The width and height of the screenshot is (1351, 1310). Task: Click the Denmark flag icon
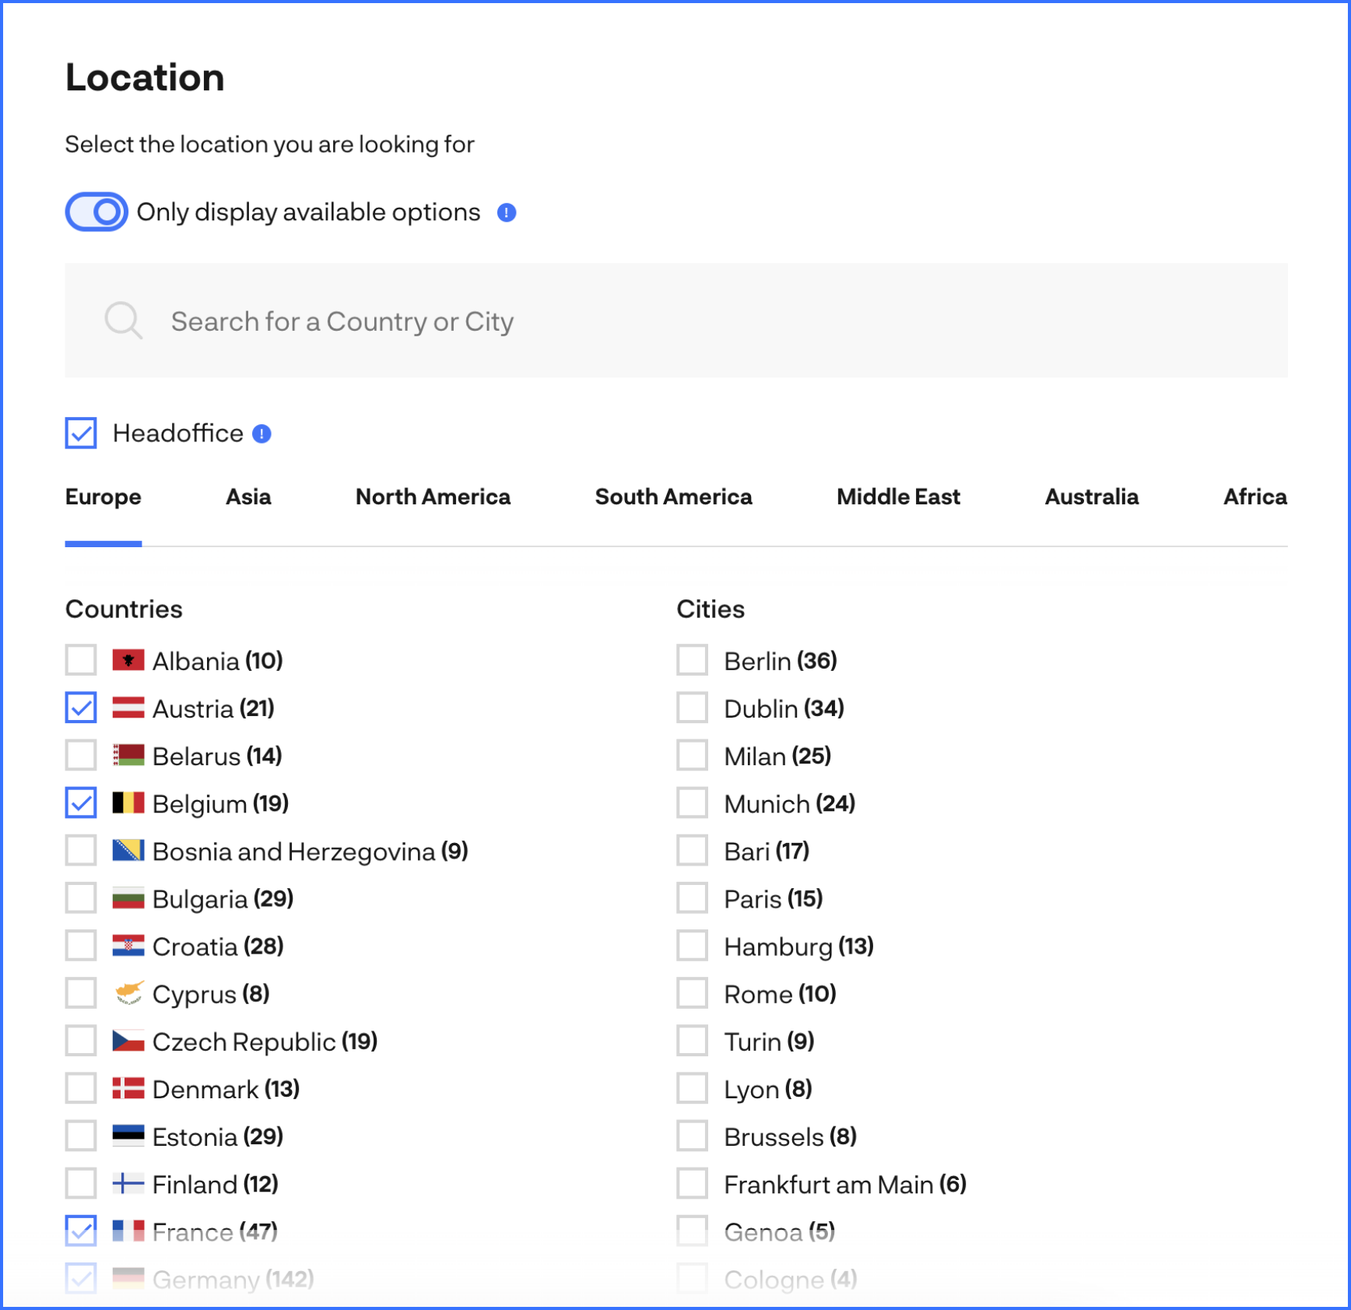point(128,1088)
